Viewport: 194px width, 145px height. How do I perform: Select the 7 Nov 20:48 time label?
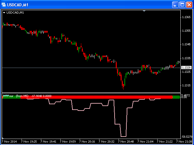(127, 141)
